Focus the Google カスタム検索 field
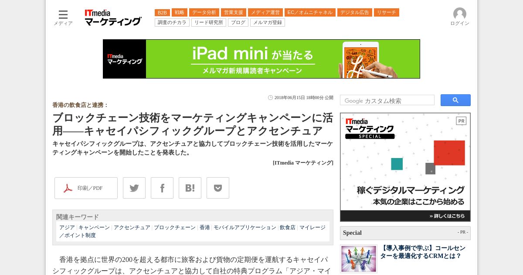This screenshot has width=523, height=275. point(387,100)
